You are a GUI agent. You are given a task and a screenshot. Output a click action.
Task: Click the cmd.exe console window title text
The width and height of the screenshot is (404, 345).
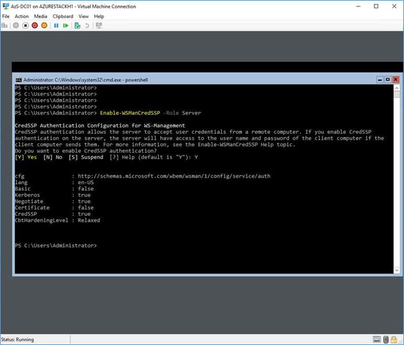[86, 80]
